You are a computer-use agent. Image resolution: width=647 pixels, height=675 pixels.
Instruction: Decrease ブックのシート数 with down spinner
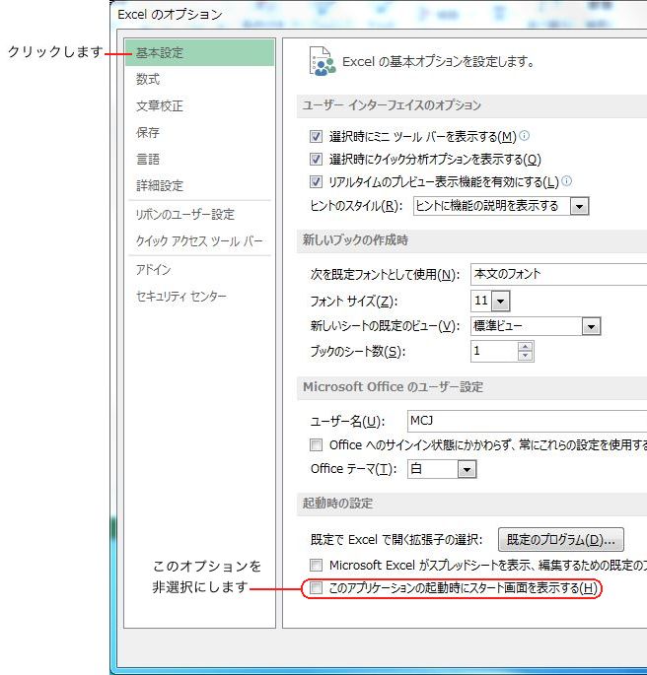point(525,356)
